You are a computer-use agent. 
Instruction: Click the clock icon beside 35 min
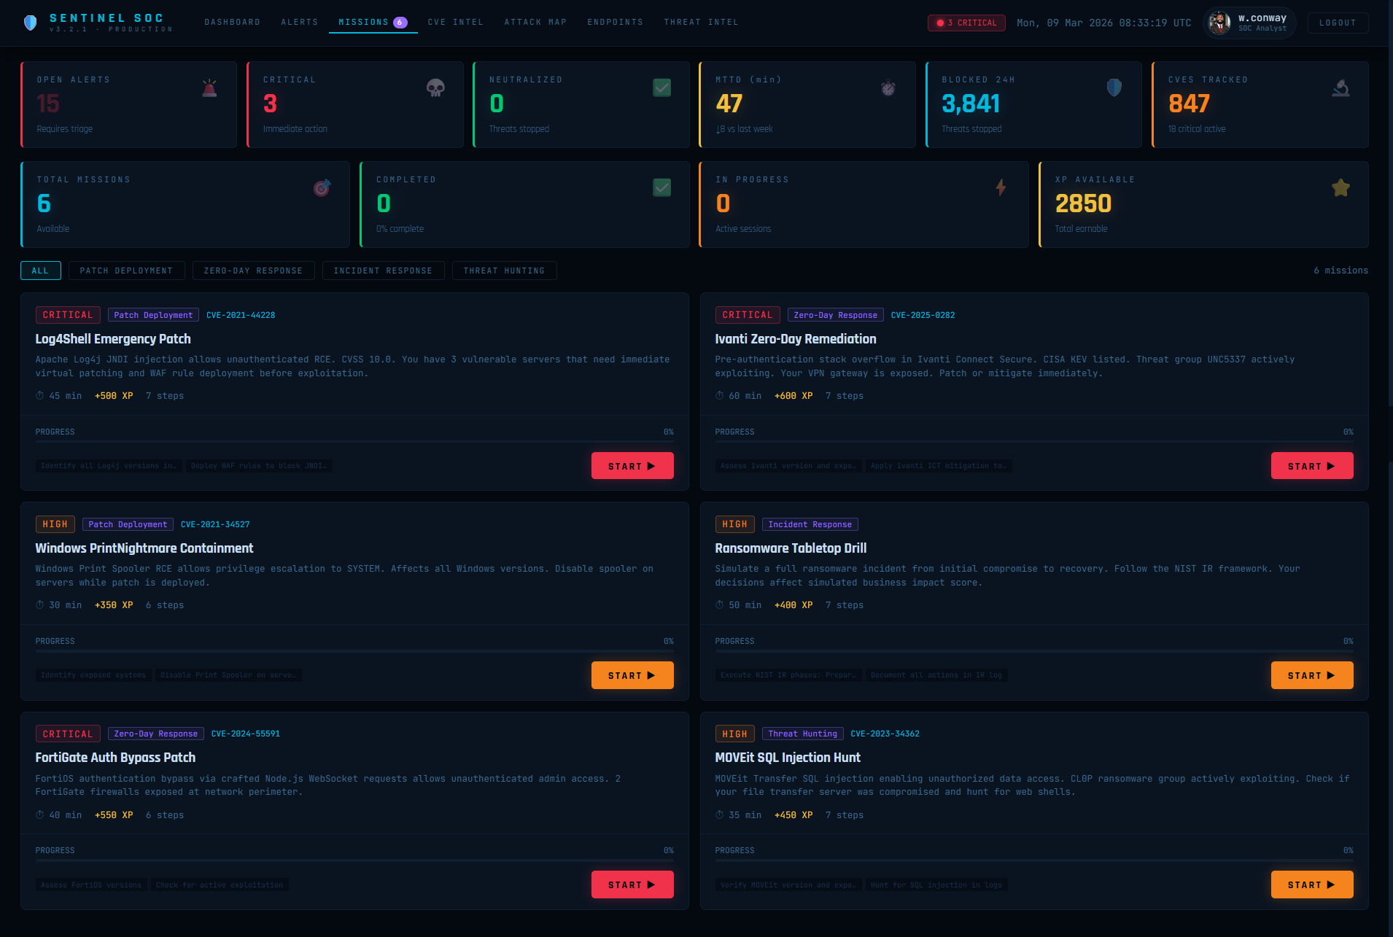720,815
